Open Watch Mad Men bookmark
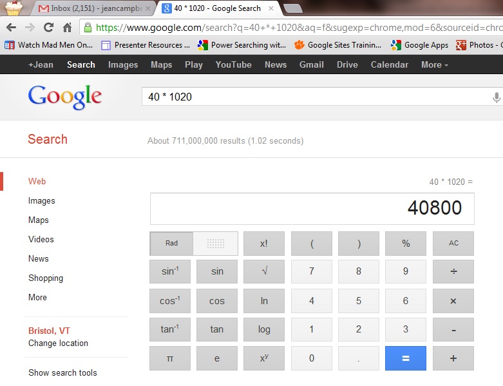This screenshot has width=503, height=386. point(49,45)
